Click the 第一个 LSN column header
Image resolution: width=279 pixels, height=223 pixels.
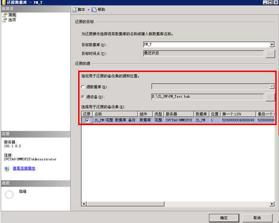click(238, 114)
